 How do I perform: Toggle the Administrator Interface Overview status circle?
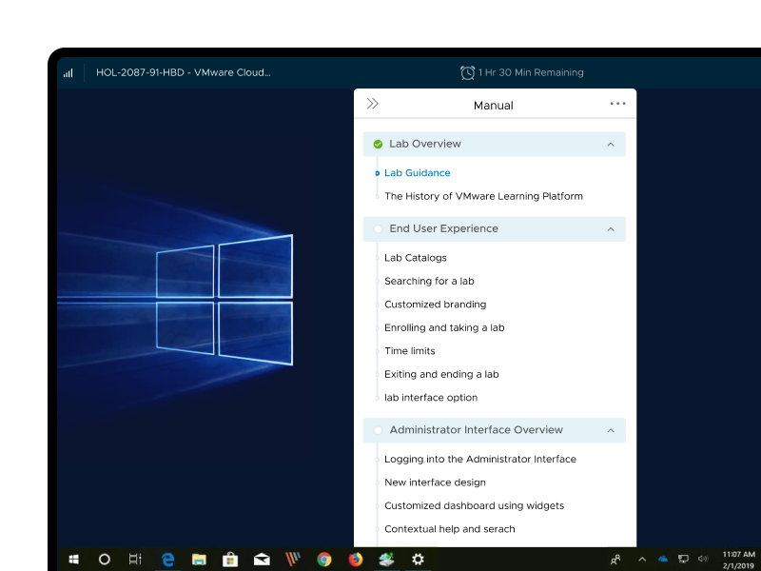click(378, 431)
